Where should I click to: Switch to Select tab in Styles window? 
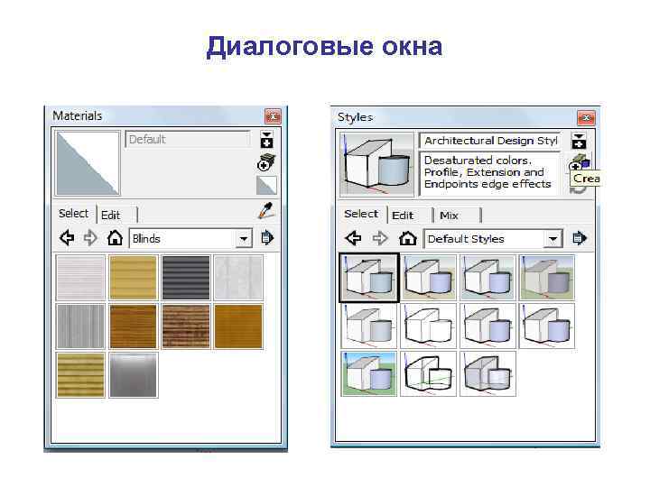tap(361, 214)
